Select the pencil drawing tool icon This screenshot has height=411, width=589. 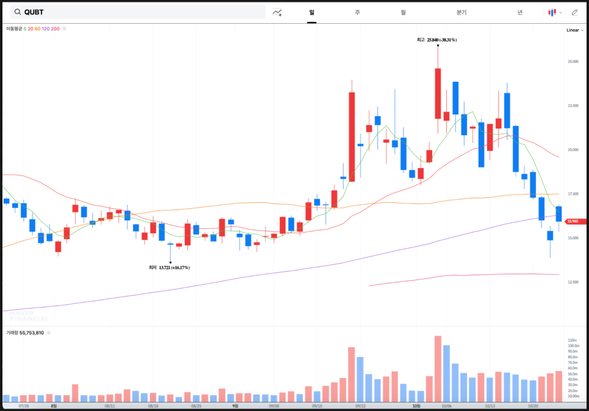pyautogui.click(x=574, y=12)
